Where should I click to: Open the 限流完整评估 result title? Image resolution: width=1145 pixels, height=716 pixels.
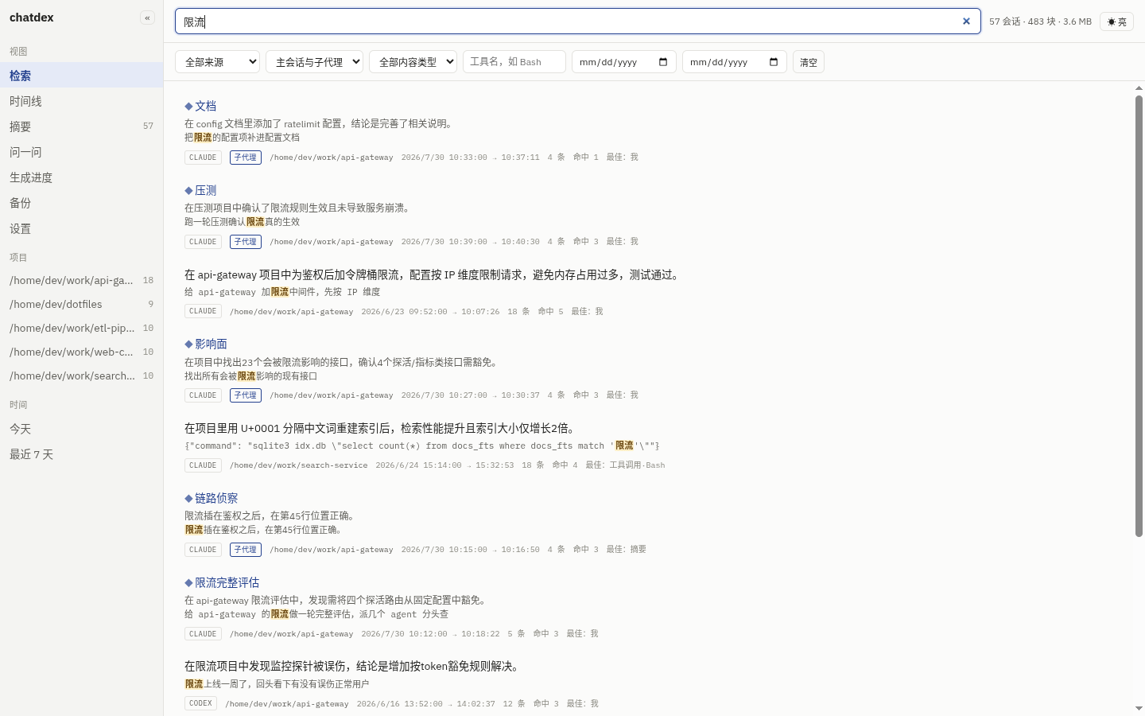(227, 582)
